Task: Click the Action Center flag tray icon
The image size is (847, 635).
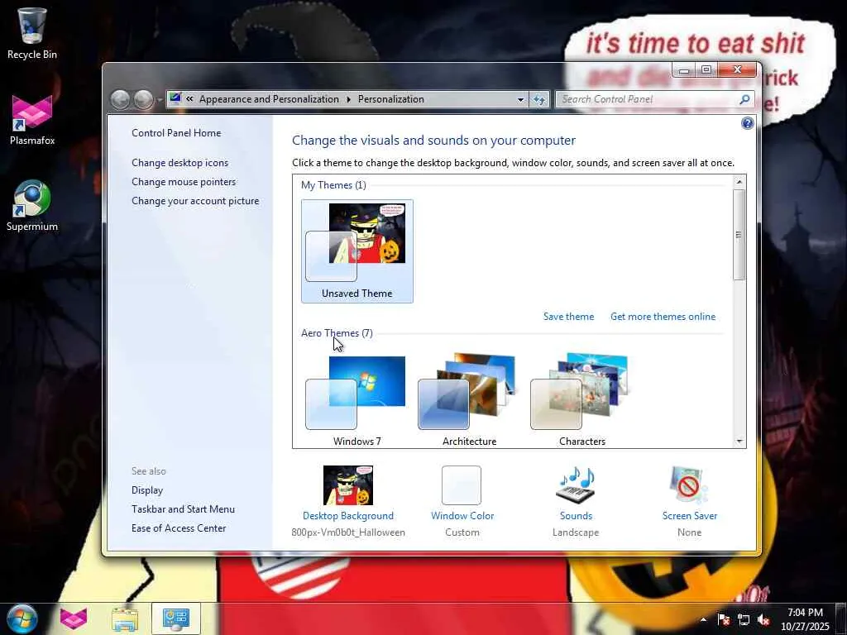Action: tap(723, 619)
